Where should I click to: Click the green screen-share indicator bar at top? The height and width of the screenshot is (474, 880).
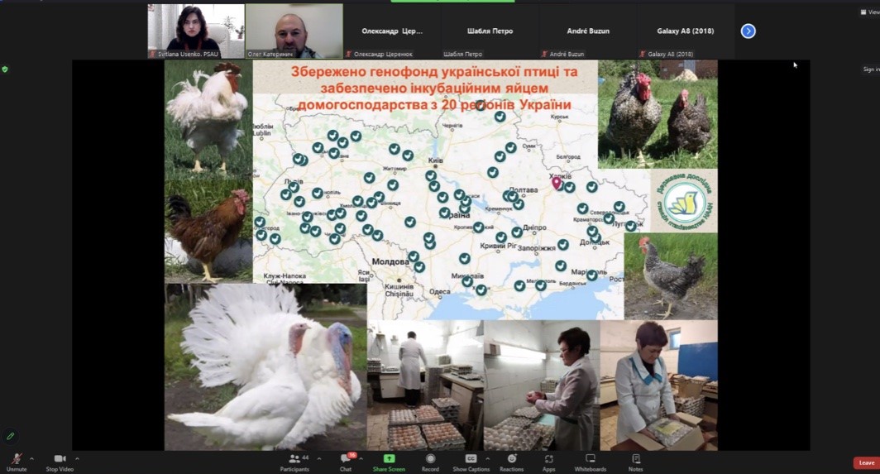coord(452,1)
